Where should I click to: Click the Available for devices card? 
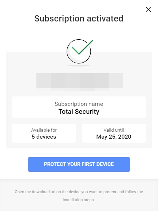coord(44,133)
